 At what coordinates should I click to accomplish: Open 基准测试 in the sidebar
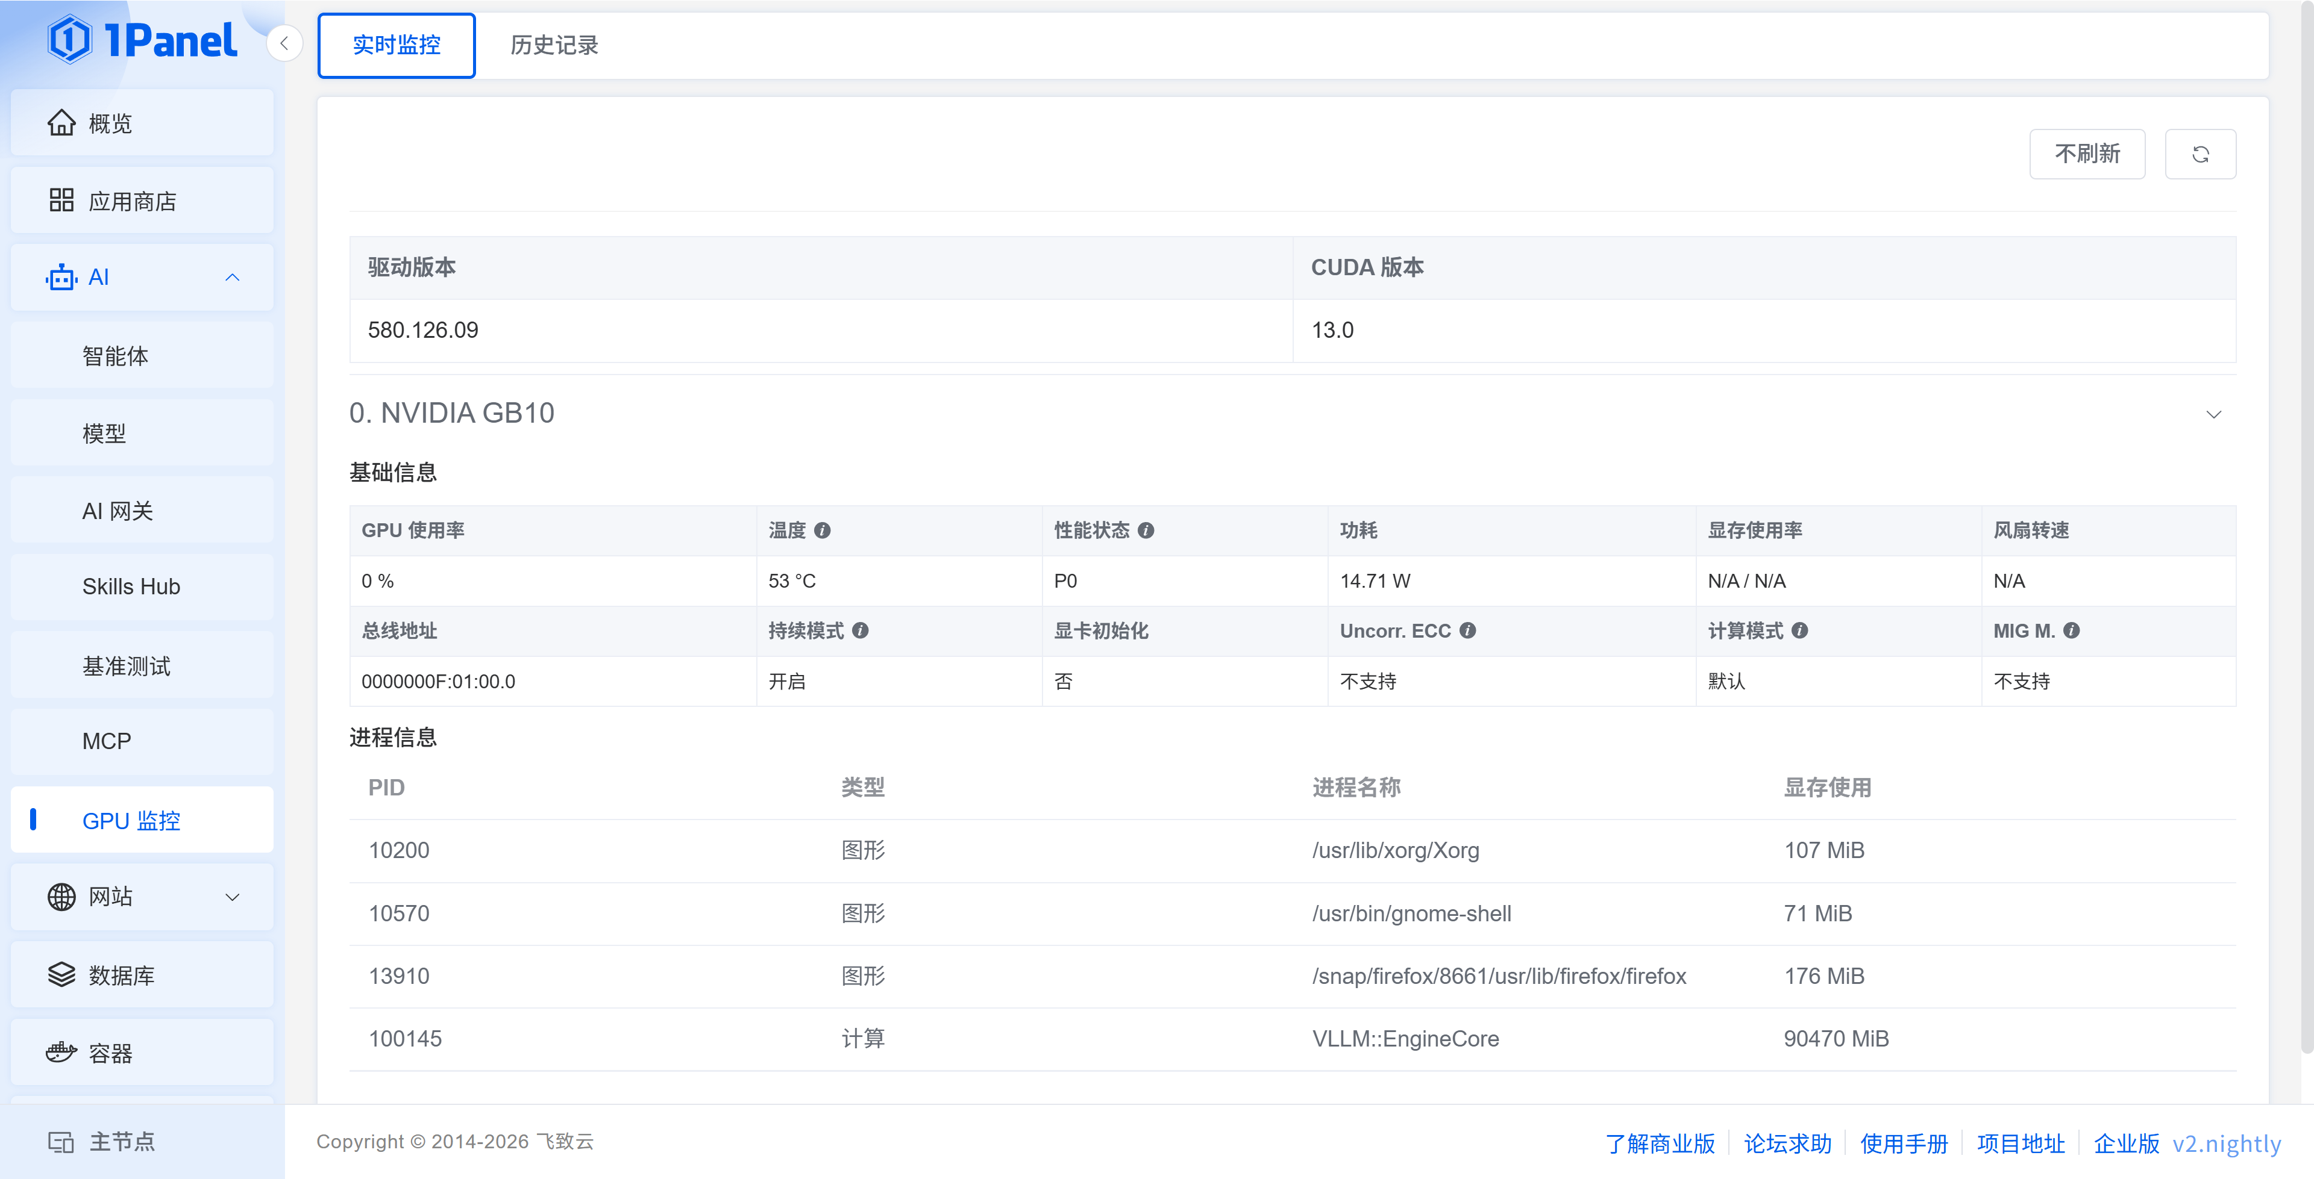tap(142, 665)
